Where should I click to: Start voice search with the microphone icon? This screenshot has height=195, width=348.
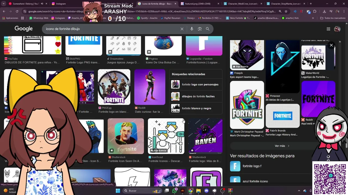(x=192, y=29)
